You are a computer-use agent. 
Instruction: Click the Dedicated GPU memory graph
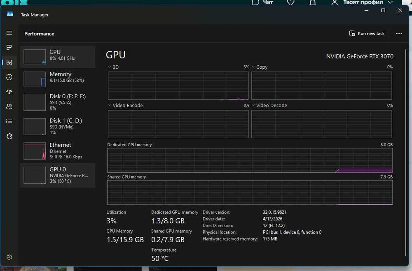coord(250,160)
